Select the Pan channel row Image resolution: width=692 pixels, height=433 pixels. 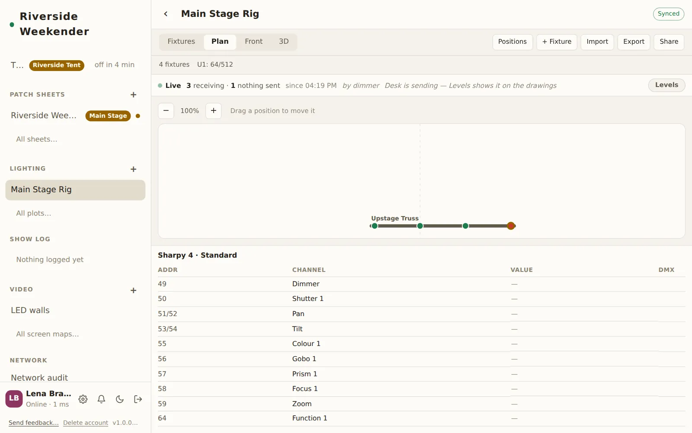(x=422, y=314)
